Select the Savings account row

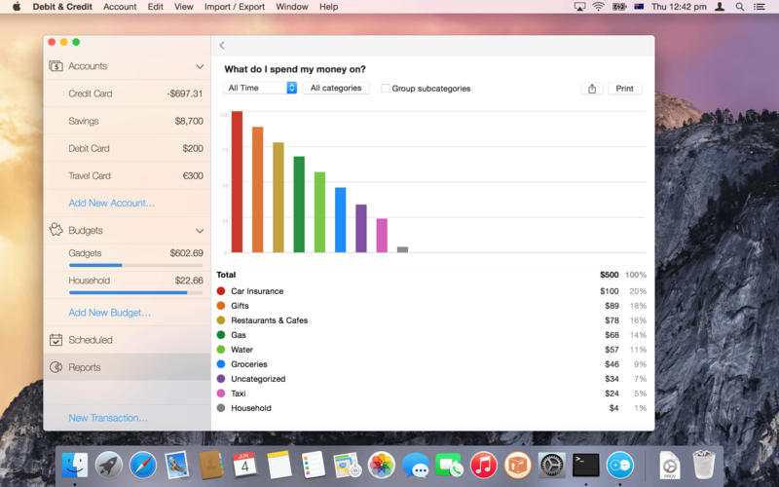click(127, 121)
